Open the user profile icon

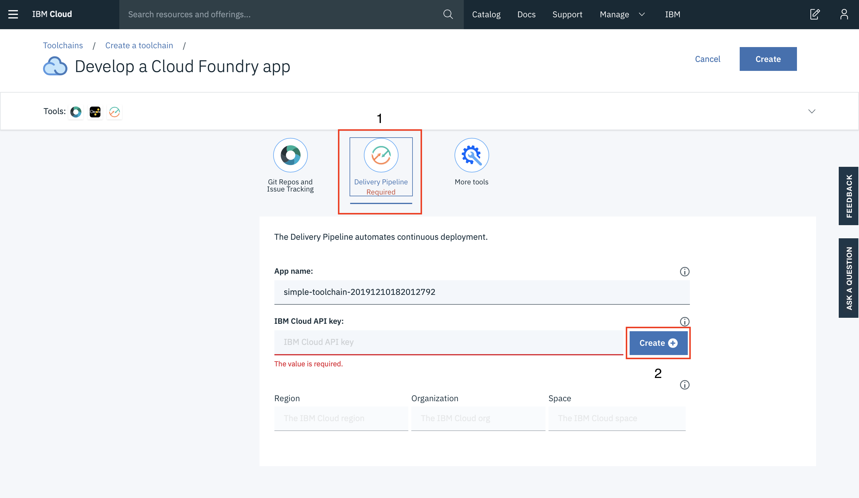pos(844,14)
